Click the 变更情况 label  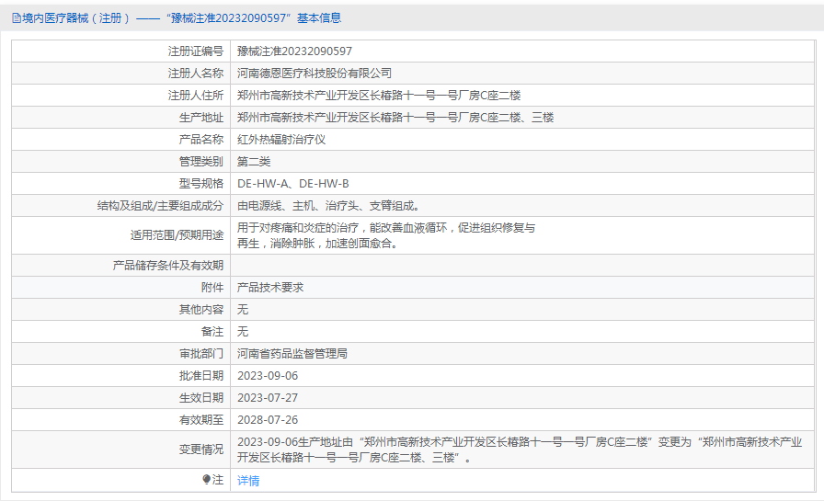tap(201, 450)
